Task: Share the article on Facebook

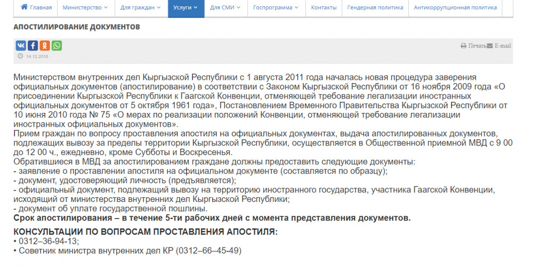Action: pyautogui.click(x=33, y=46)
